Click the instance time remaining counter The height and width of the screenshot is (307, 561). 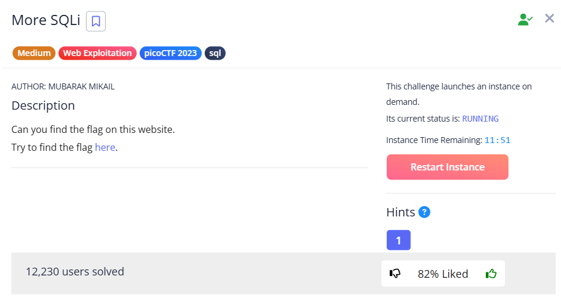497,140
